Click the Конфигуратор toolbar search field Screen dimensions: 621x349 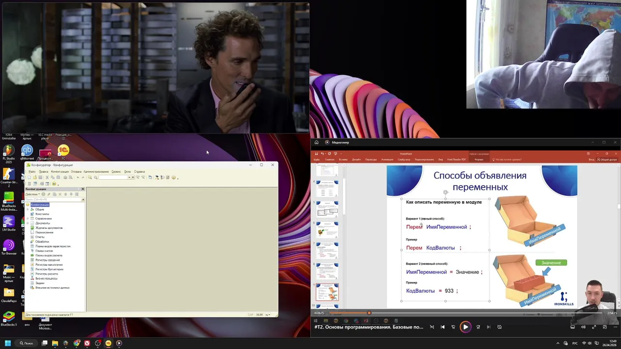click(x=113, y=177)
